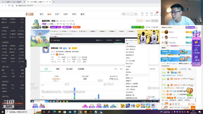
Task: Open the 鱼吧 nav menu item
Action: point(82,14)
